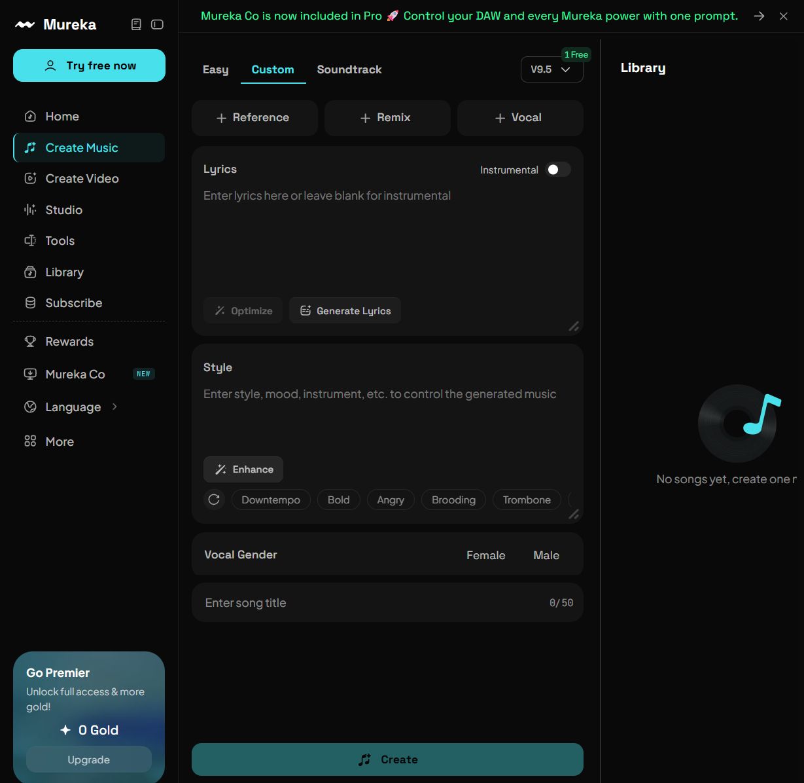The width and height of the screenshot is (804, 783).
Task: Open the V9.5 model version dropdown
Action: pos(551,69)
